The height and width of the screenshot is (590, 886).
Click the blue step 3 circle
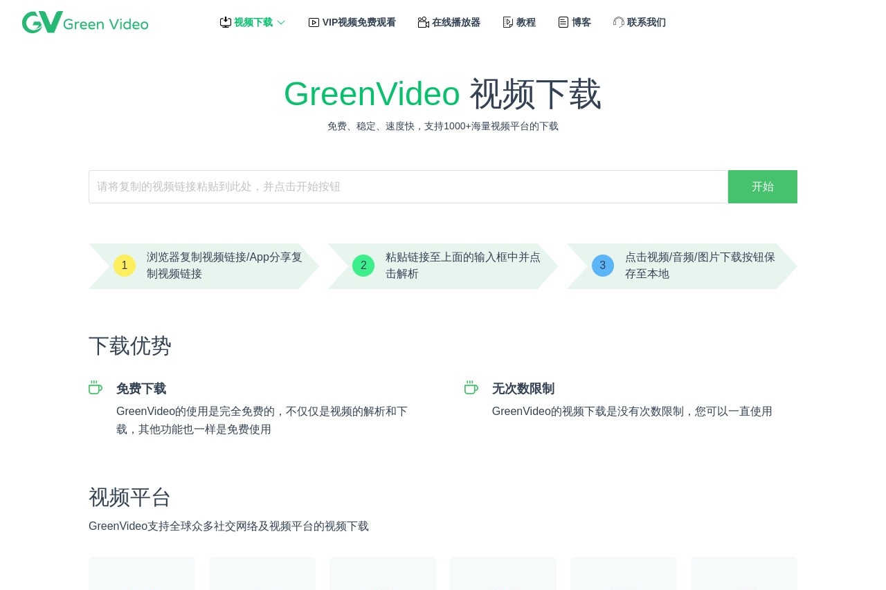pos(603,266)
